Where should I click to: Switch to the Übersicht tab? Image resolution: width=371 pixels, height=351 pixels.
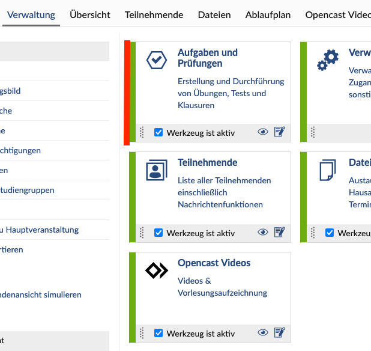coord(90,14)
